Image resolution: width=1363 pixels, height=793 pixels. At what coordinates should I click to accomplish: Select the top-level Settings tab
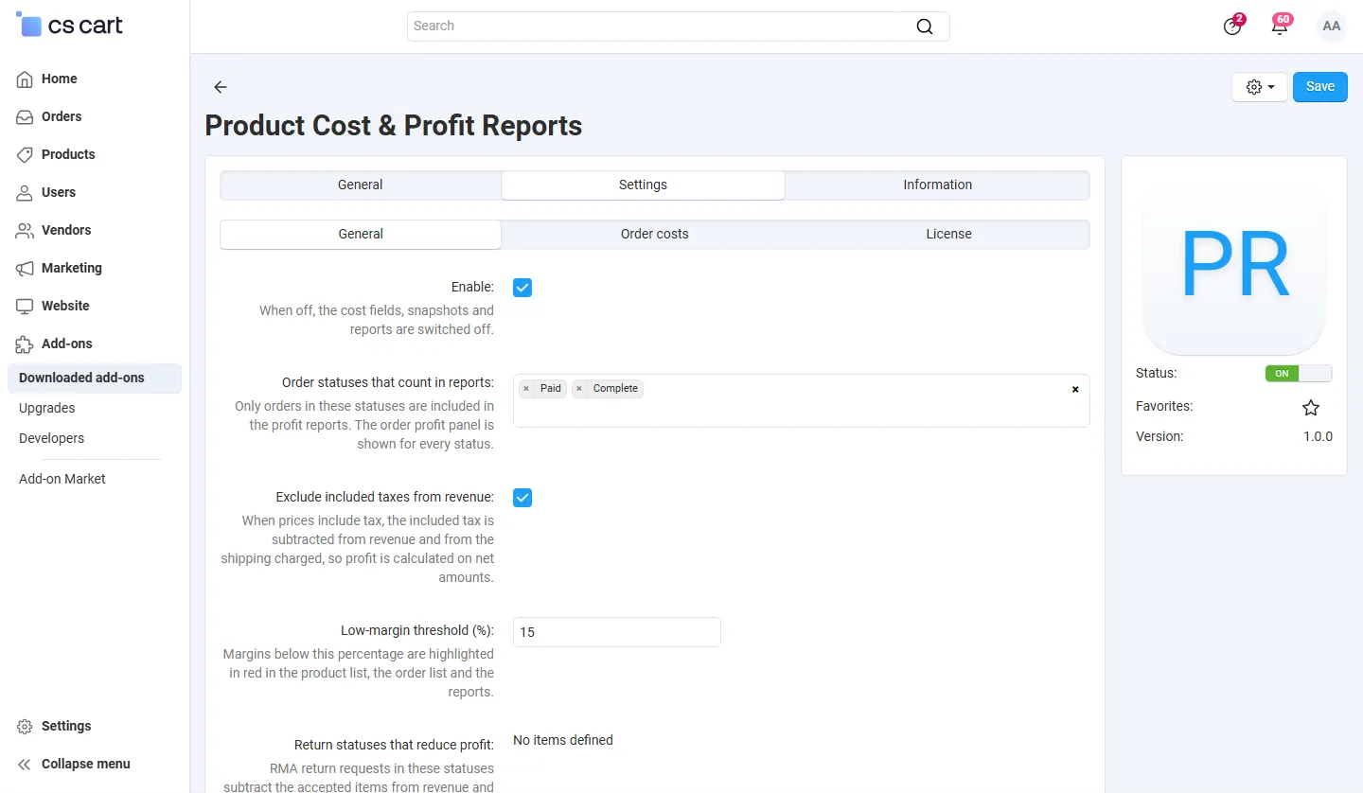point(644,185)
